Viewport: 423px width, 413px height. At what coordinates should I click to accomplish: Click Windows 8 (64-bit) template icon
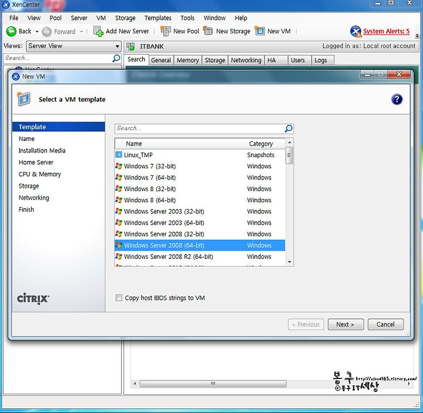119,200
